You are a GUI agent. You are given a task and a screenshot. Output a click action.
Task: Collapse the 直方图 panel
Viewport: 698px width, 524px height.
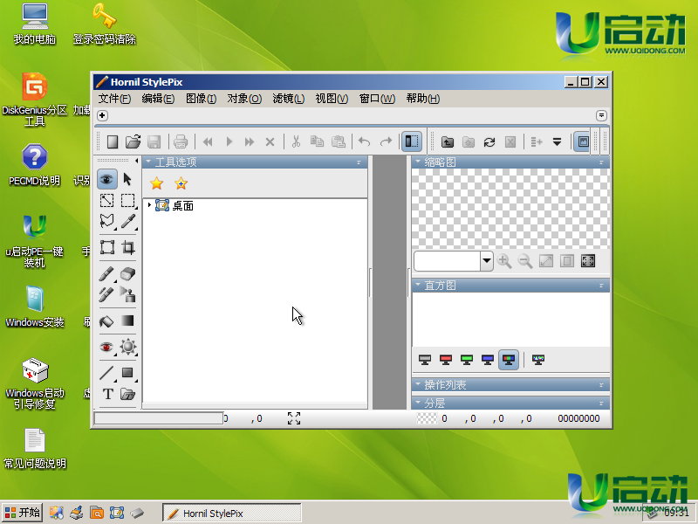pyautogui.click(x=418, y=285)
